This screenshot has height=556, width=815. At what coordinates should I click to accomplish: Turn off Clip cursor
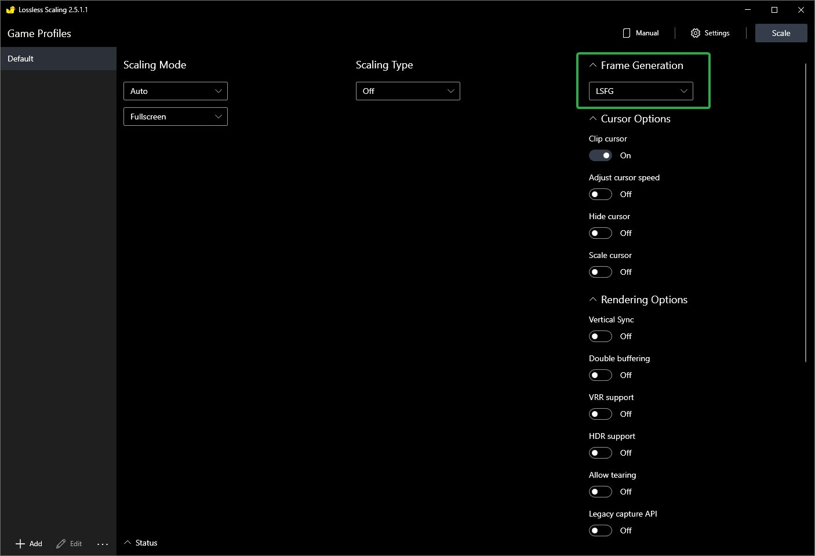[600, 155]
